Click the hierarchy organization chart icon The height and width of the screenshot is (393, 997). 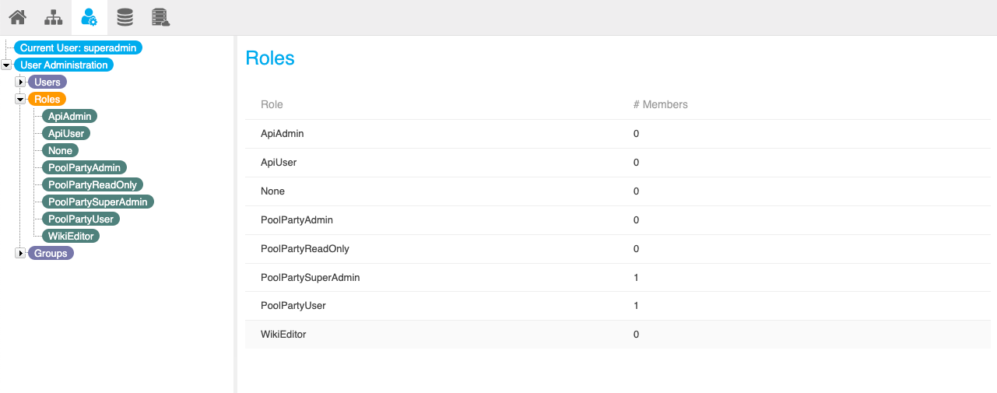click(x=53, y=17)
